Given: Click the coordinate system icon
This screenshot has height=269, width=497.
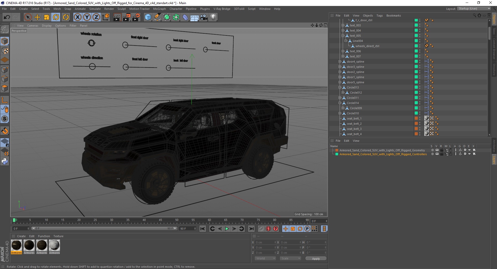Looking at the screenshot, I should click(106, 17).
